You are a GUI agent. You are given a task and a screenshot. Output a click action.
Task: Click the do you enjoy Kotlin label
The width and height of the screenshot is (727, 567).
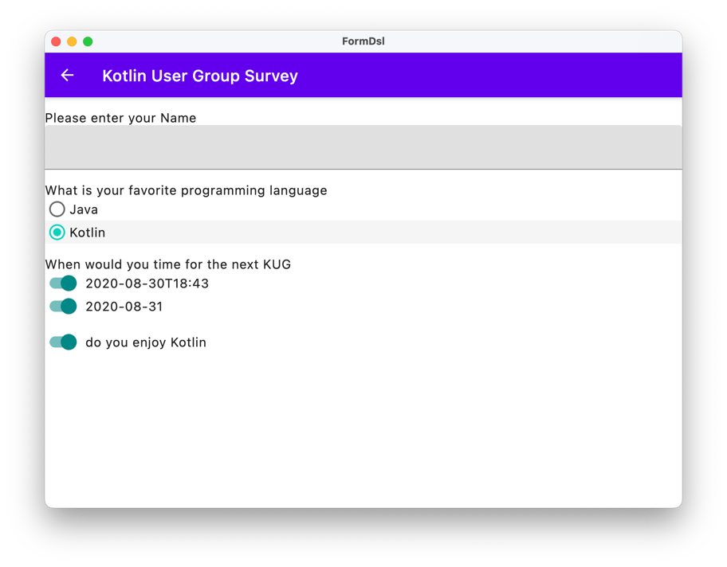click(146, 342)
